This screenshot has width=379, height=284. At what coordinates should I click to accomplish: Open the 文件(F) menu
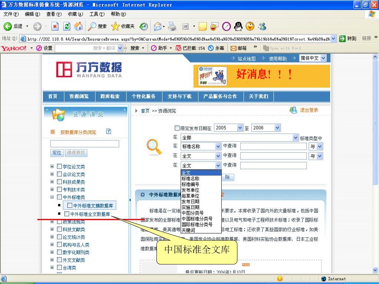coord(11,14)
